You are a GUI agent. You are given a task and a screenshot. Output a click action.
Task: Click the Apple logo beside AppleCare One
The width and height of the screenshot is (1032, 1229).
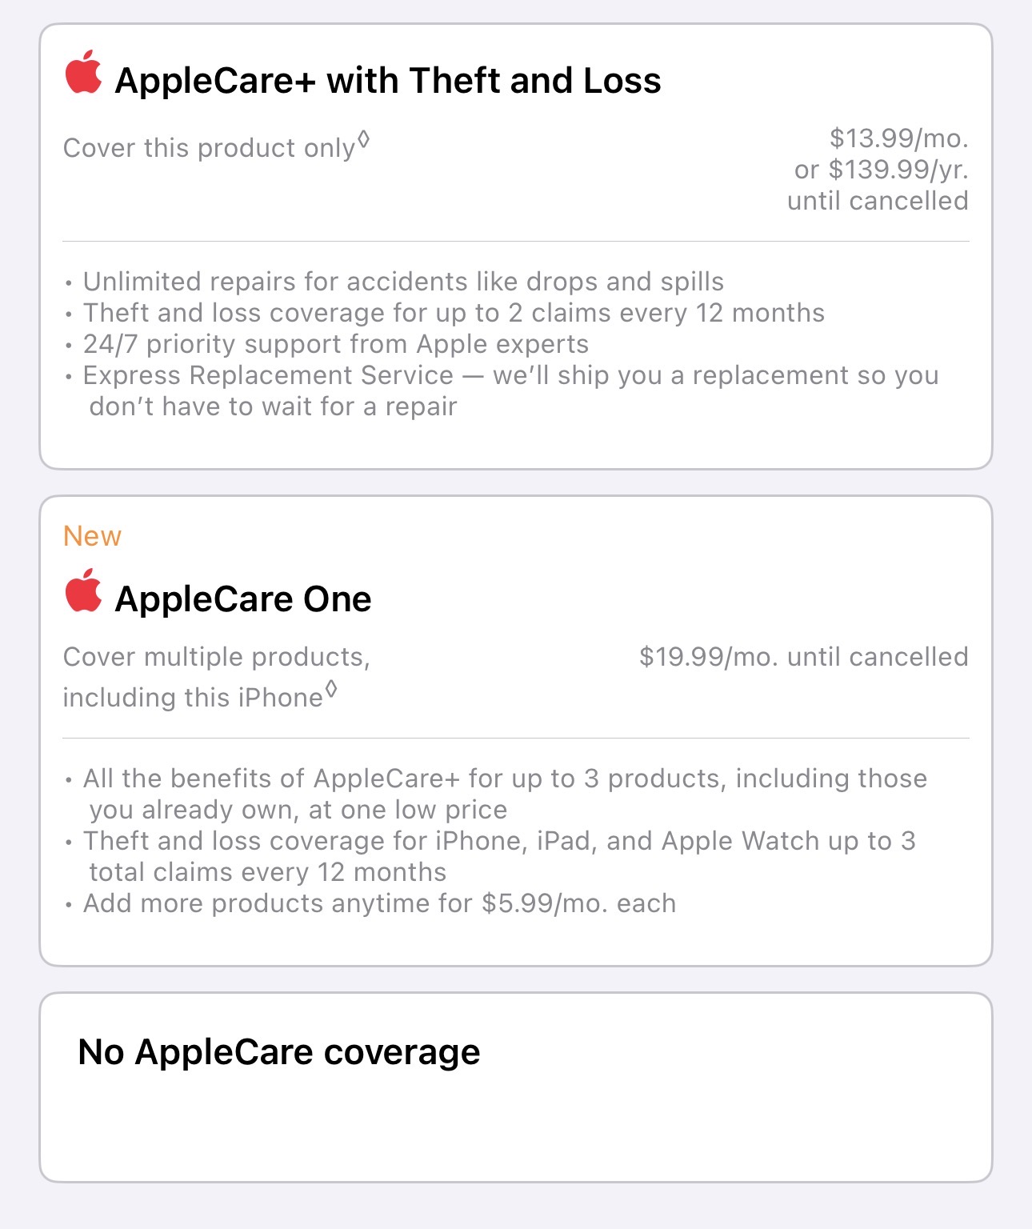83,590
